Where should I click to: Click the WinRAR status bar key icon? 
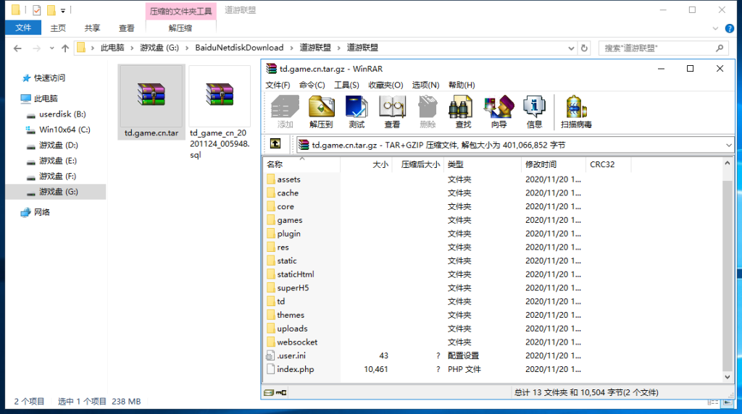pyautogui.click(x=281, y=392)
